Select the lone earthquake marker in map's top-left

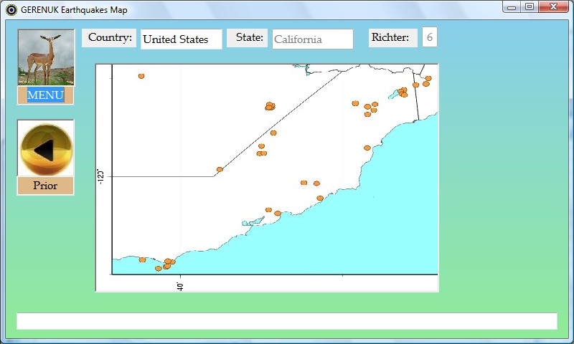point(141,75)
